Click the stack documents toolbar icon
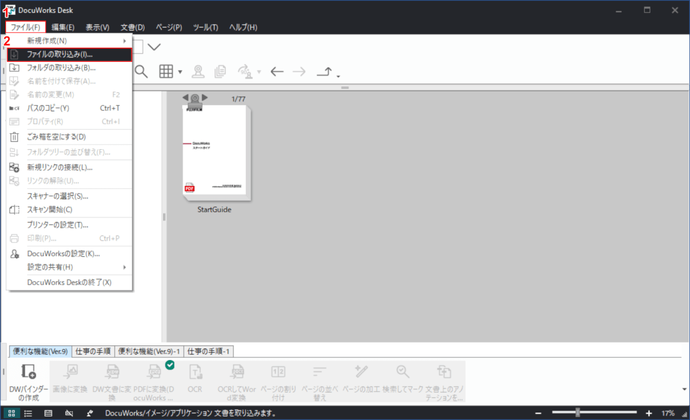Viewport: 690px width, 420px height. 220,71
